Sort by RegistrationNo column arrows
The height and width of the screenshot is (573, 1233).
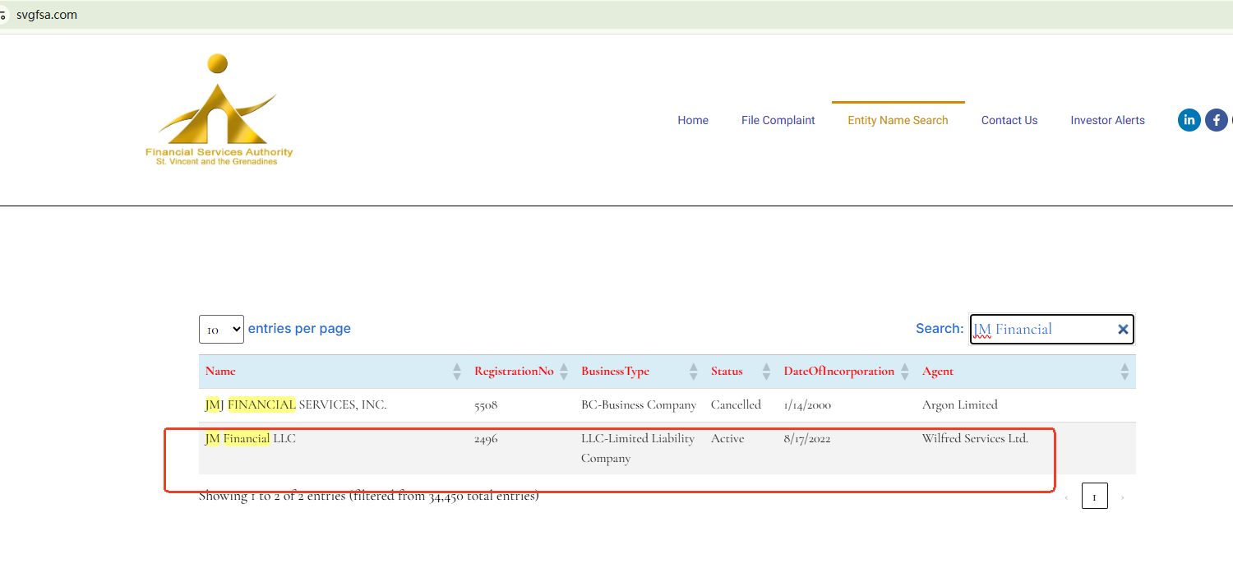pos(564,372)
